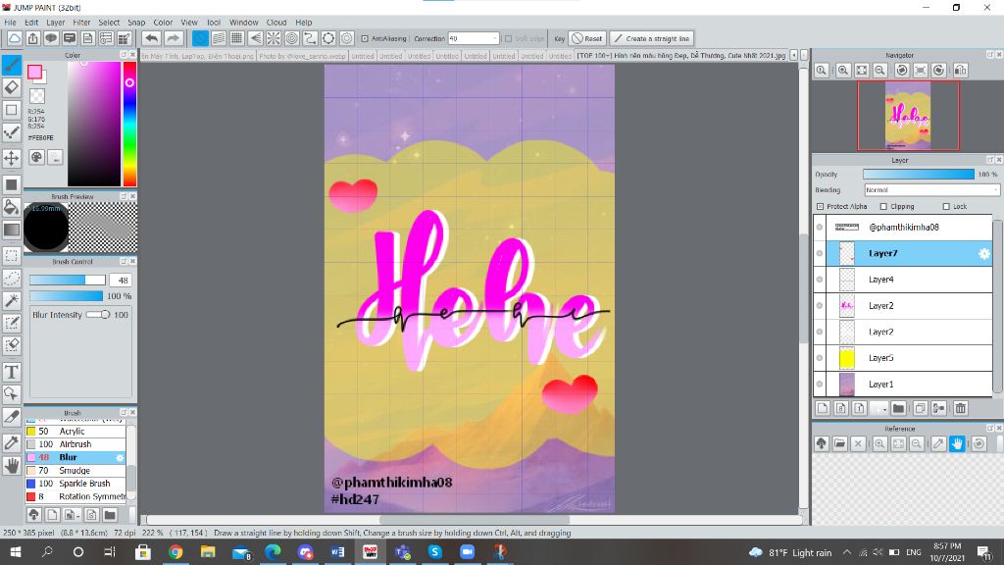Click the rainbow hue strip
The image size is (1004, 565).
[129, 124]
